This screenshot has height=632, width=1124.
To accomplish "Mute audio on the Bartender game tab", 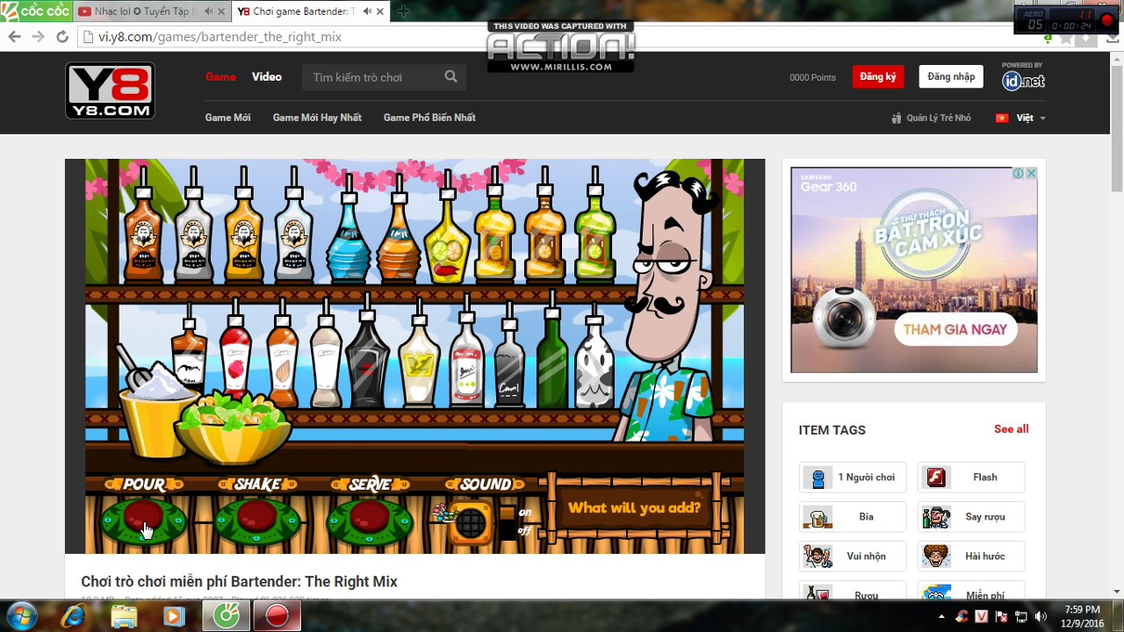I will point(367,11).
